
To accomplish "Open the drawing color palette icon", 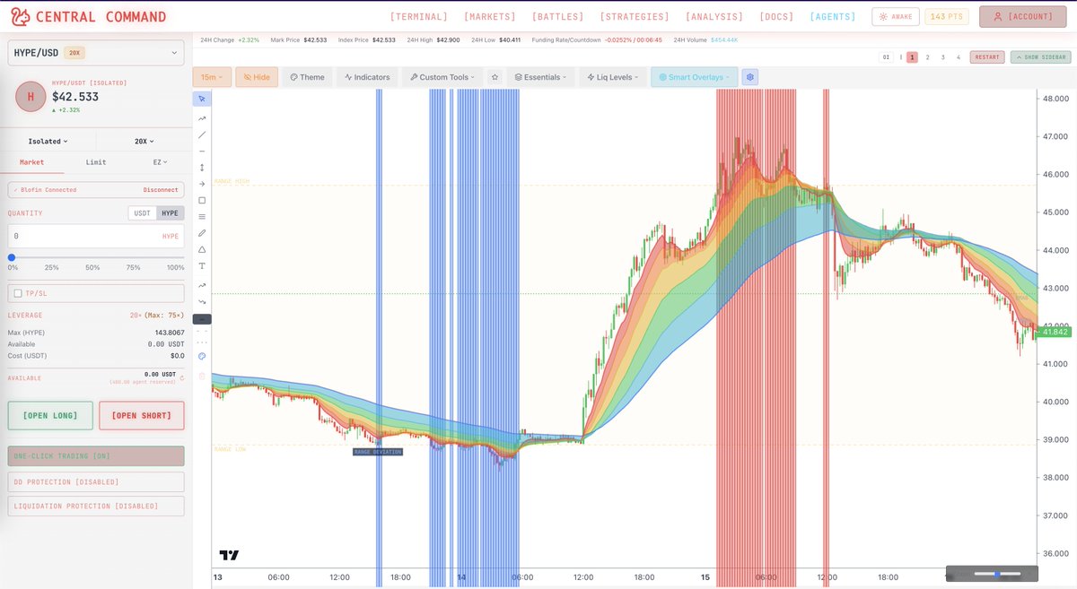I will click(202, 356).
